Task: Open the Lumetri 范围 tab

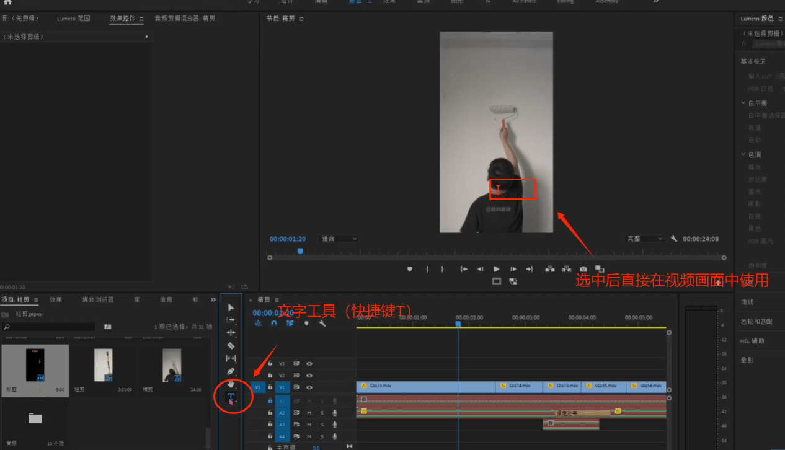Action: (x=73, y=19)
